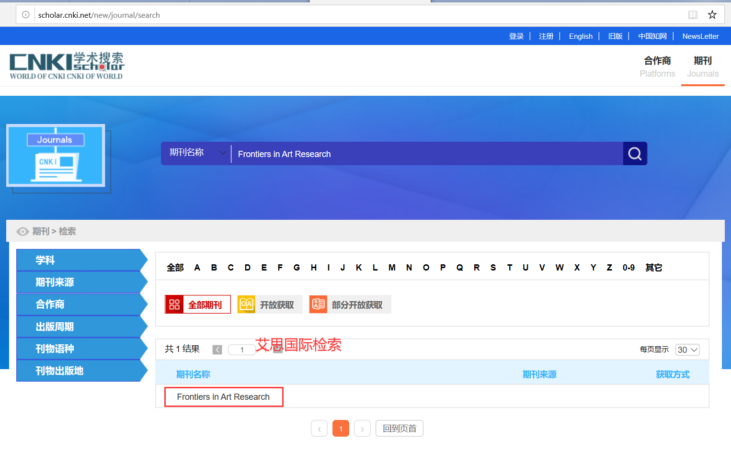Click 期刊来源 column header
The image size is (731, 463).
539,374
